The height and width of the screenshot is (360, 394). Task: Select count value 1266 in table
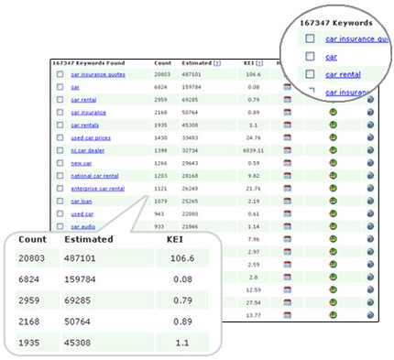point(160,163)
